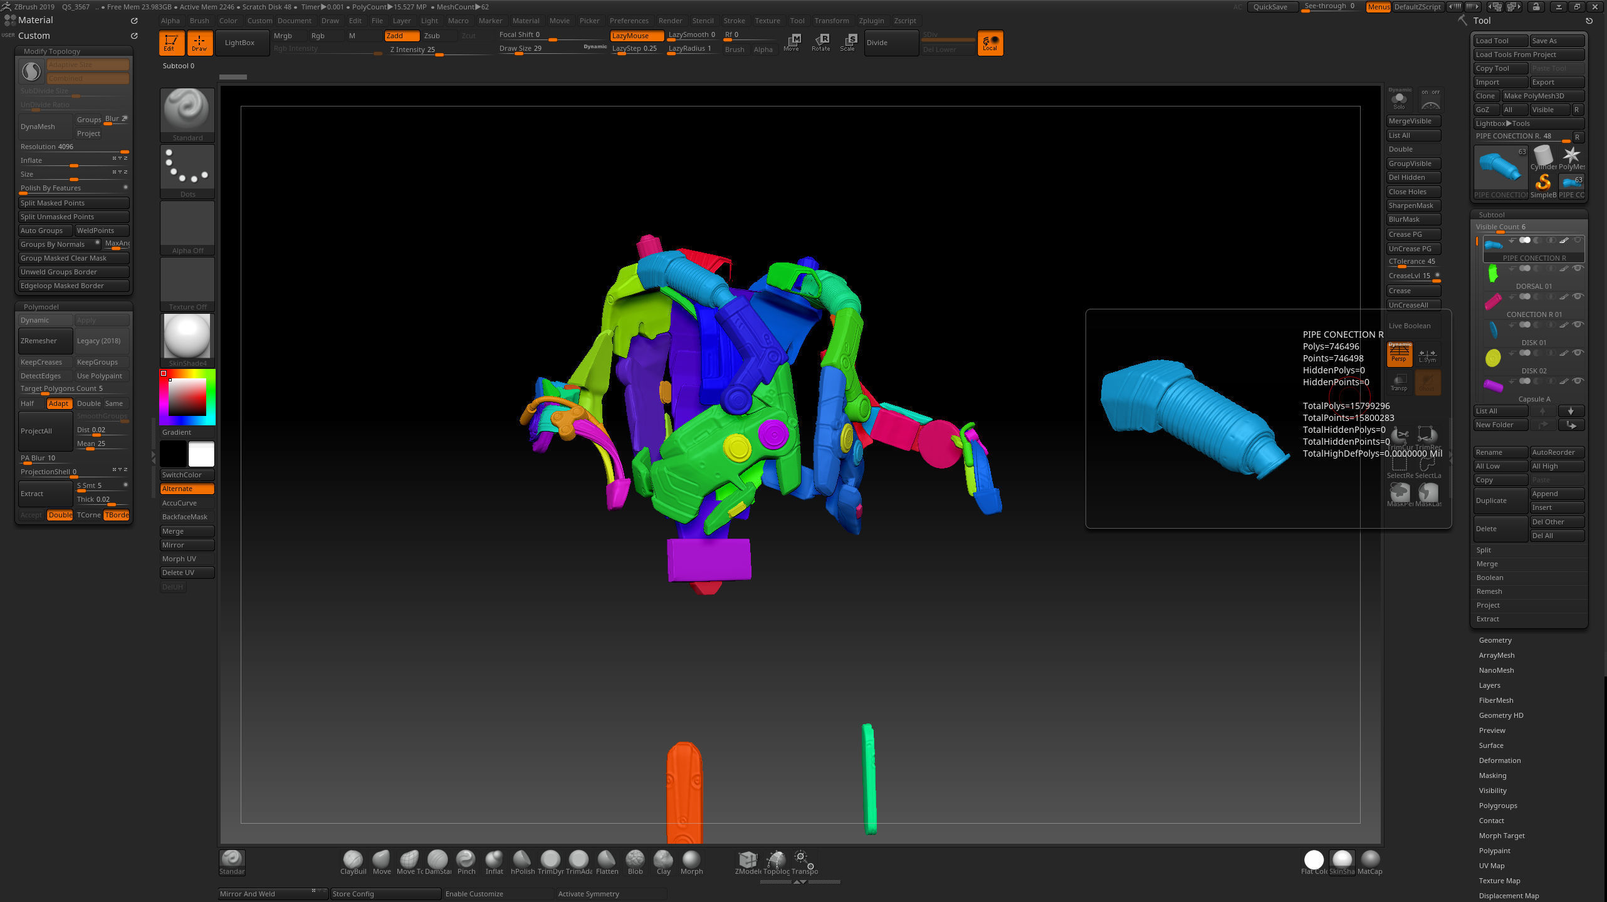Activate the Rotate mode icon

click(820, 42)
